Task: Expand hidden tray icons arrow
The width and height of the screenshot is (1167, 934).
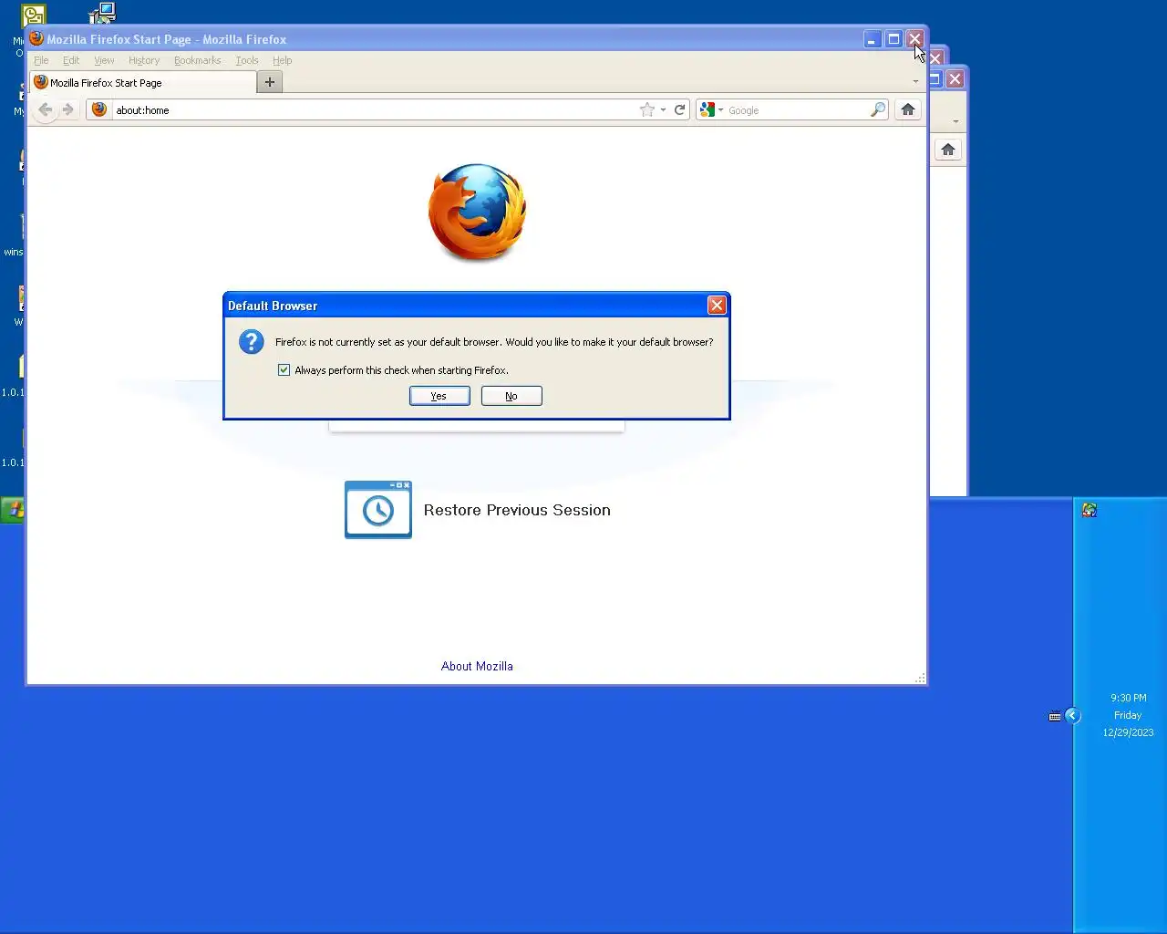Action: 1073,716
